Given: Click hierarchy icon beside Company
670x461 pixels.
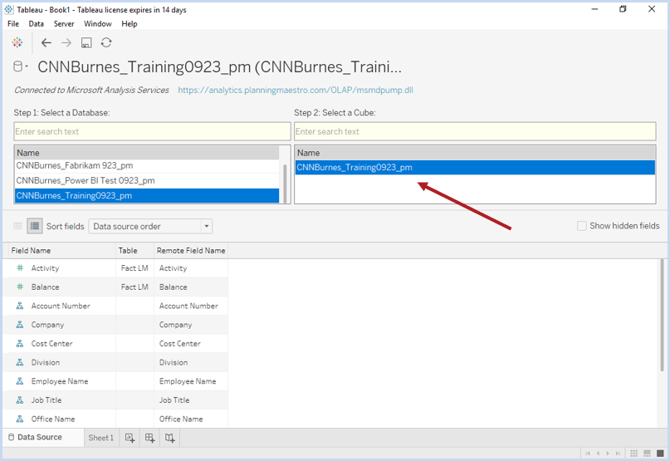Looking at the screenshot, I should [20, 325].
